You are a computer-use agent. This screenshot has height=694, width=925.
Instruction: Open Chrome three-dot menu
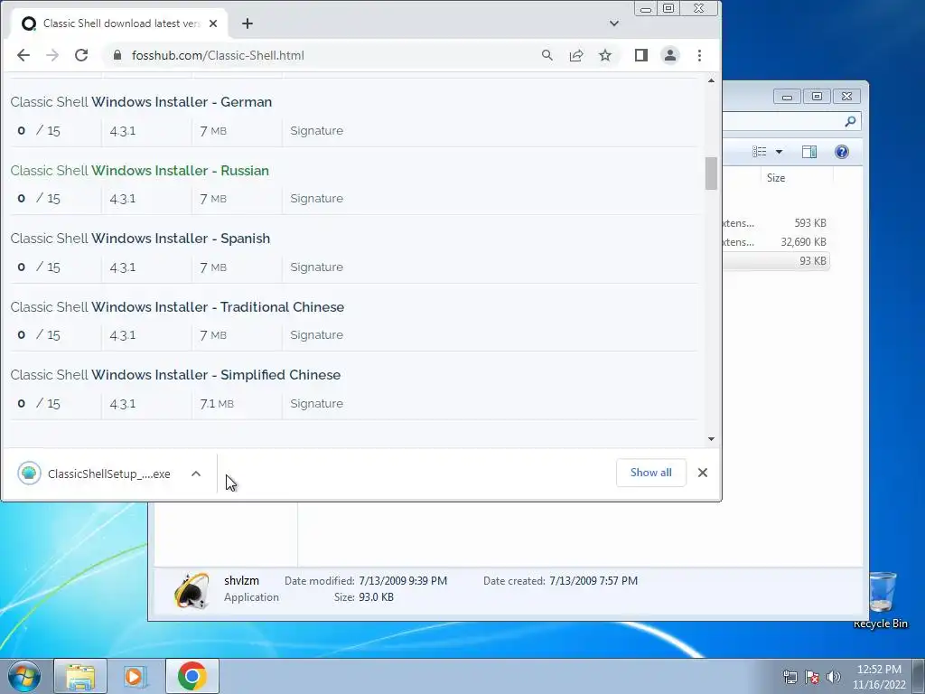pyautogui.click(x=700, y=55)
